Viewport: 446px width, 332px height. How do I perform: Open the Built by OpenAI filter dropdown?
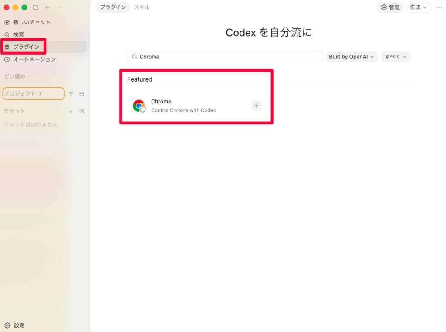[351, 57]
